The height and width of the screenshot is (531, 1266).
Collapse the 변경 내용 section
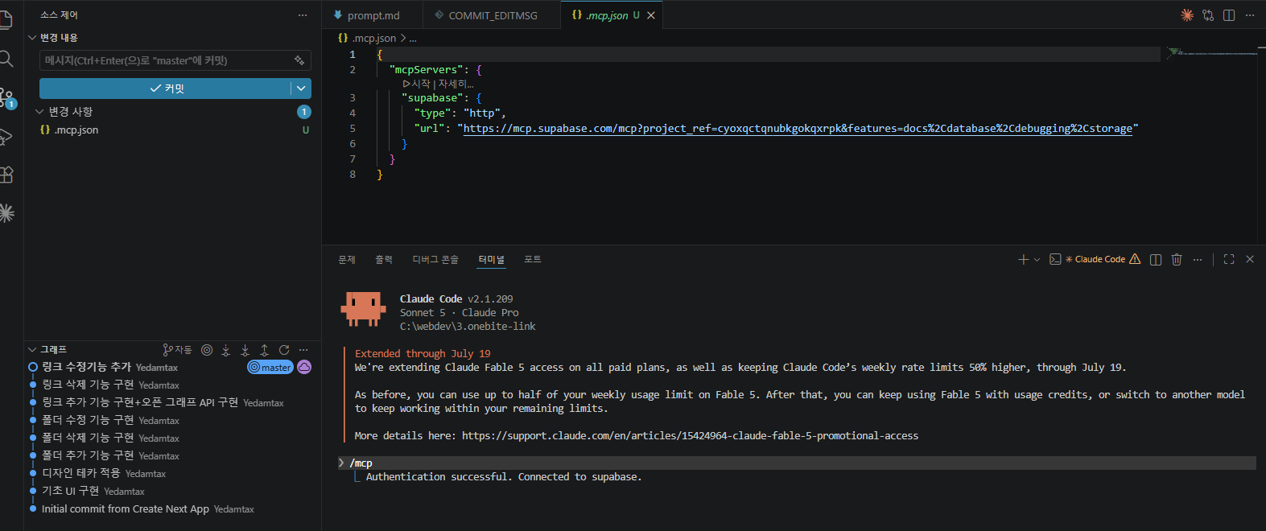point(32,38)
